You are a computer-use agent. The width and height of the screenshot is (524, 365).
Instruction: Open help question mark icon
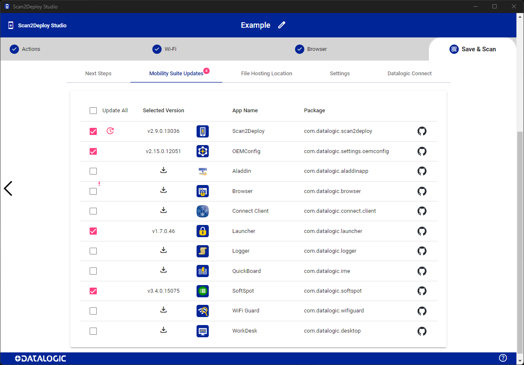click(503, 358)
